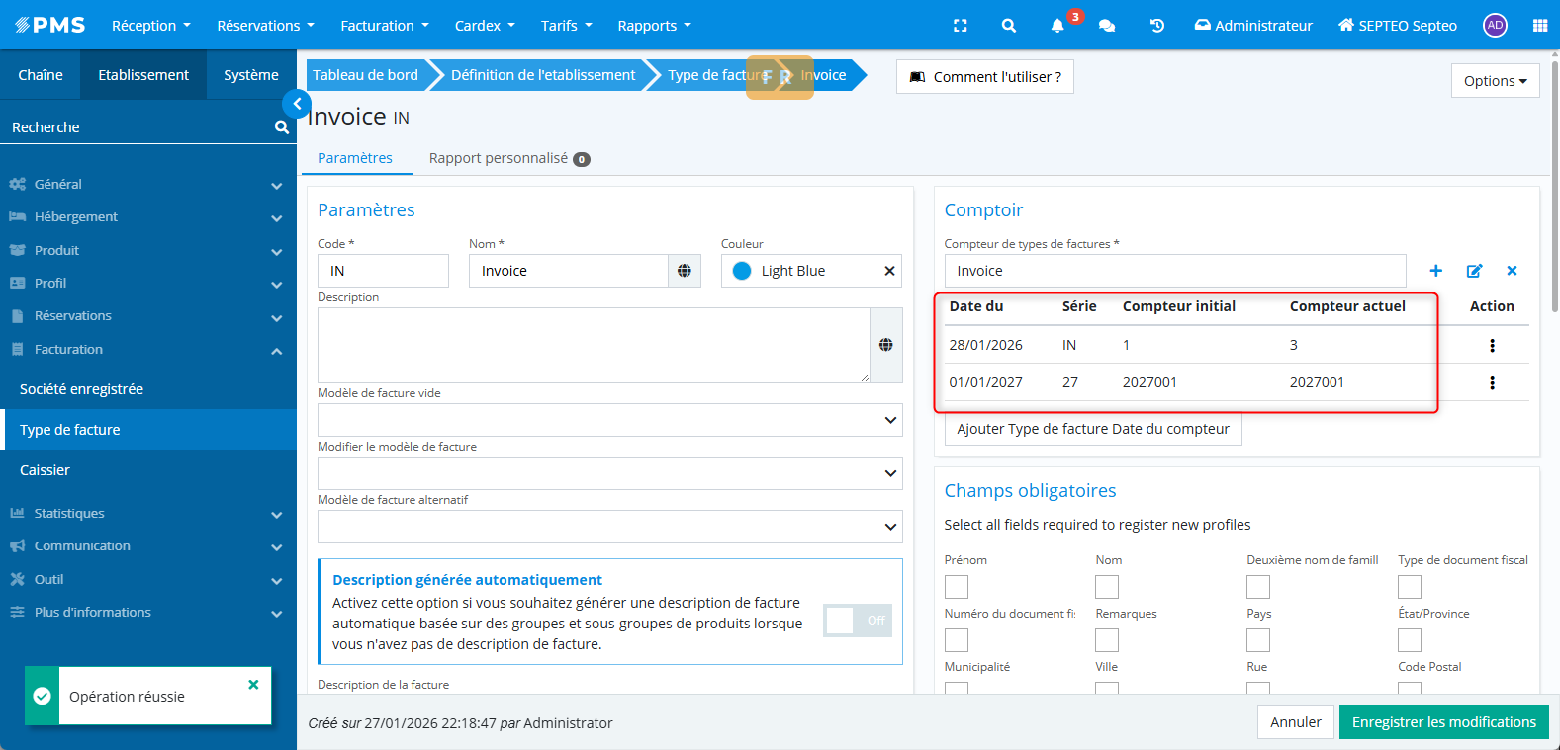
Task: Click the globe translation icon beside Nom field
Action: [685, 271]
